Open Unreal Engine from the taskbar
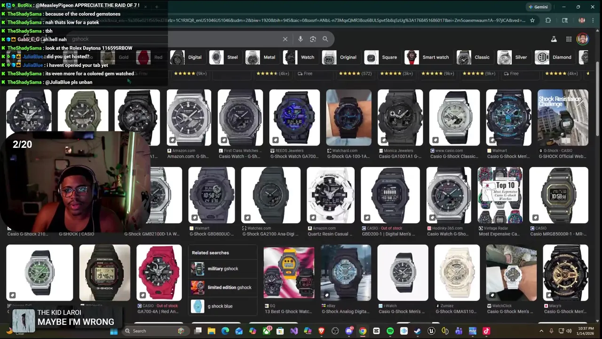The height and width of the screenshot is (339, 602). (431, 331)
